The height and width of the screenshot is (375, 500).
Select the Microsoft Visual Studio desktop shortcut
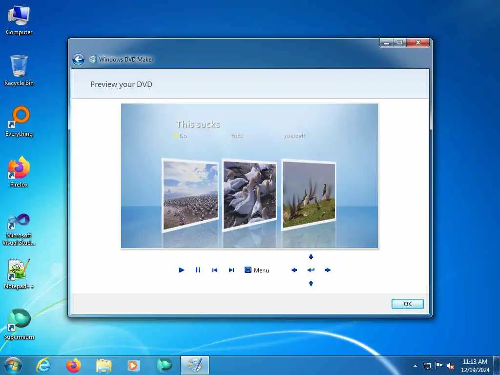(x=19, y=229)
